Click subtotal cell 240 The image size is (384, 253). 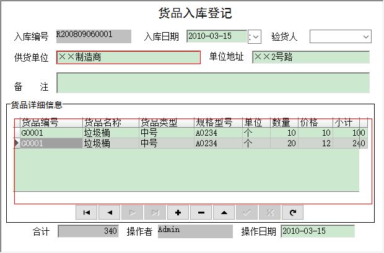[350, 143]
